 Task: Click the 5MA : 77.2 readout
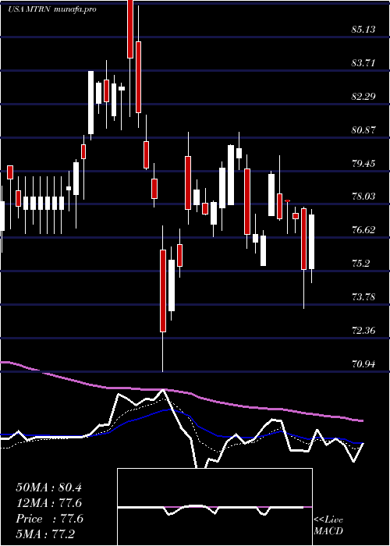[45, 534]
